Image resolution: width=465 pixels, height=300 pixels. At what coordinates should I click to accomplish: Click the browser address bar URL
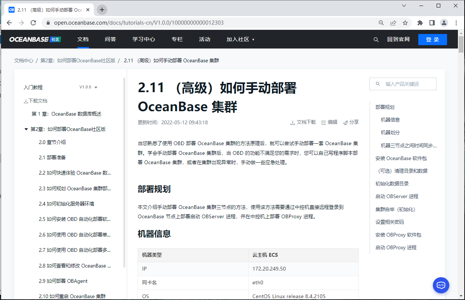click(x=139, y=23)
